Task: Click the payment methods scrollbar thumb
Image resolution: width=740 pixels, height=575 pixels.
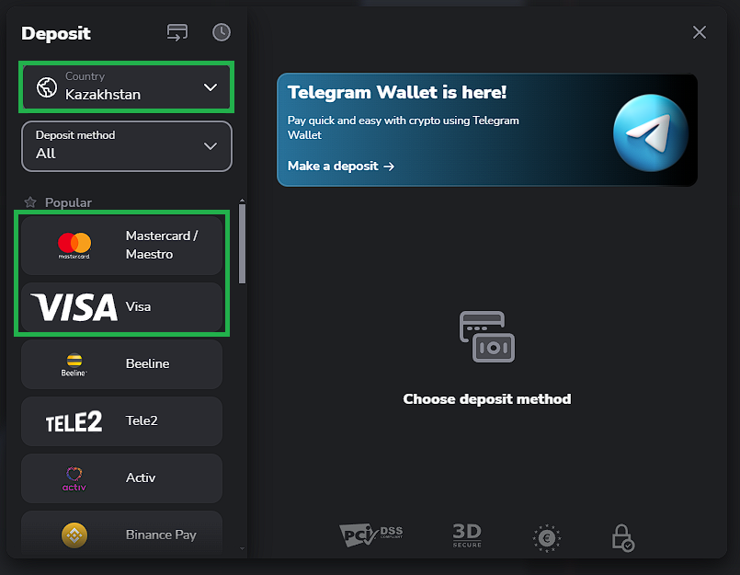Action: (242, 243)
